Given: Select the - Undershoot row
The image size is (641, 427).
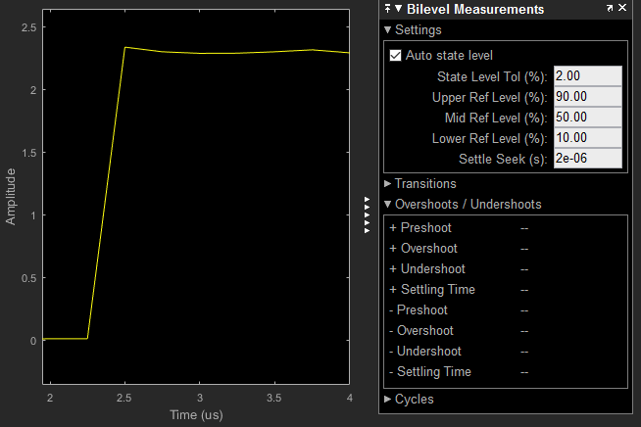Looking at the screenshot, I should 506,351.
